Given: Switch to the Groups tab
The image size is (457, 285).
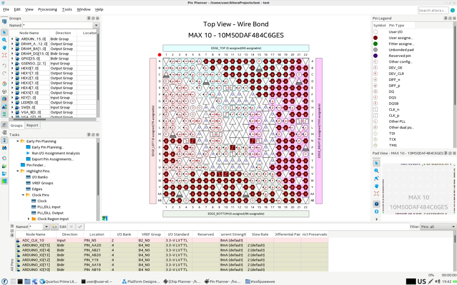Looking at the screenshot, I should 16,125.
